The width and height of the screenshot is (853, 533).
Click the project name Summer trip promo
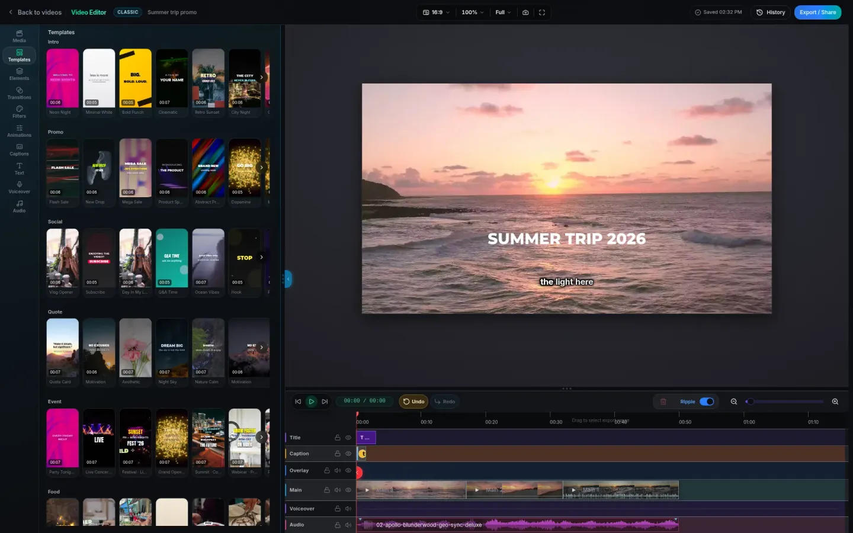(x=172, y=12)
